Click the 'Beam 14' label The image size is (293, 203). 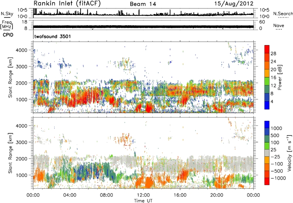pyautogui.click(x=143, y=4)
